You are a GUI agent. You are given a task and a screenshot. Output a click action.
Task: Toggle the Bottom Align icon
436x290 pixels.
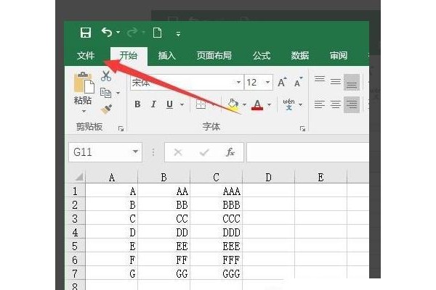pyautogui.click(x=352, y=82)
